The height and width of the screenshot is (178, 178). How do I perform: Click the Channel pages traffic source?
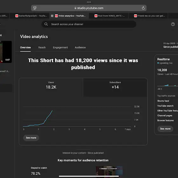pos(165,116)
